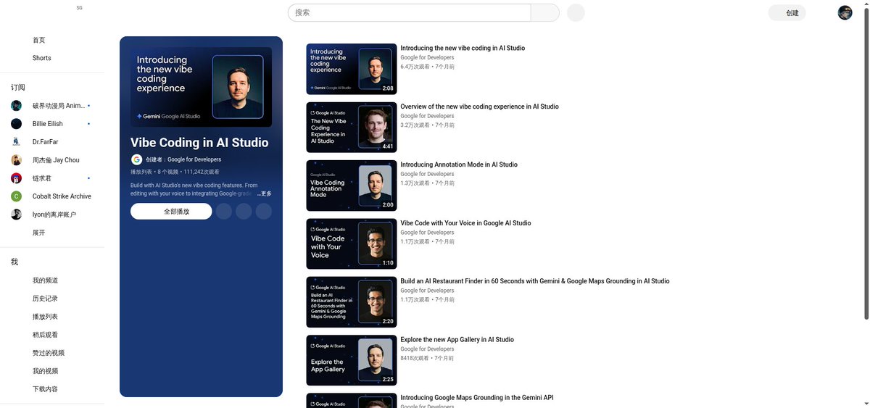Screen dimensions: 870x408
Task: Go to 首页 in the sidebar
Action: (x=38, y=41)
